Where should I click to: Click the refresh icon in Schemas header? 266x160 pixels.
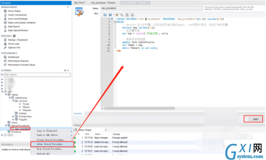click(65, 70)
